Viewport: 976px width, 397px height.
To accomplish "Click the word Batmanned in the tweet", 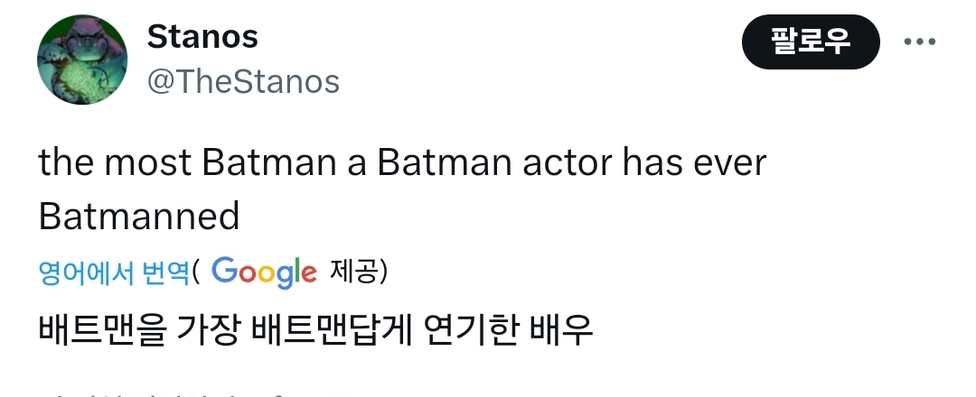I will tap(139, 216).
